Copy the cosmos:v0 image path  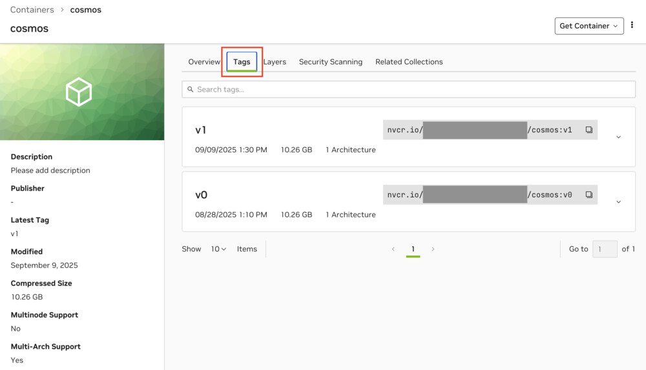(589, 194)
